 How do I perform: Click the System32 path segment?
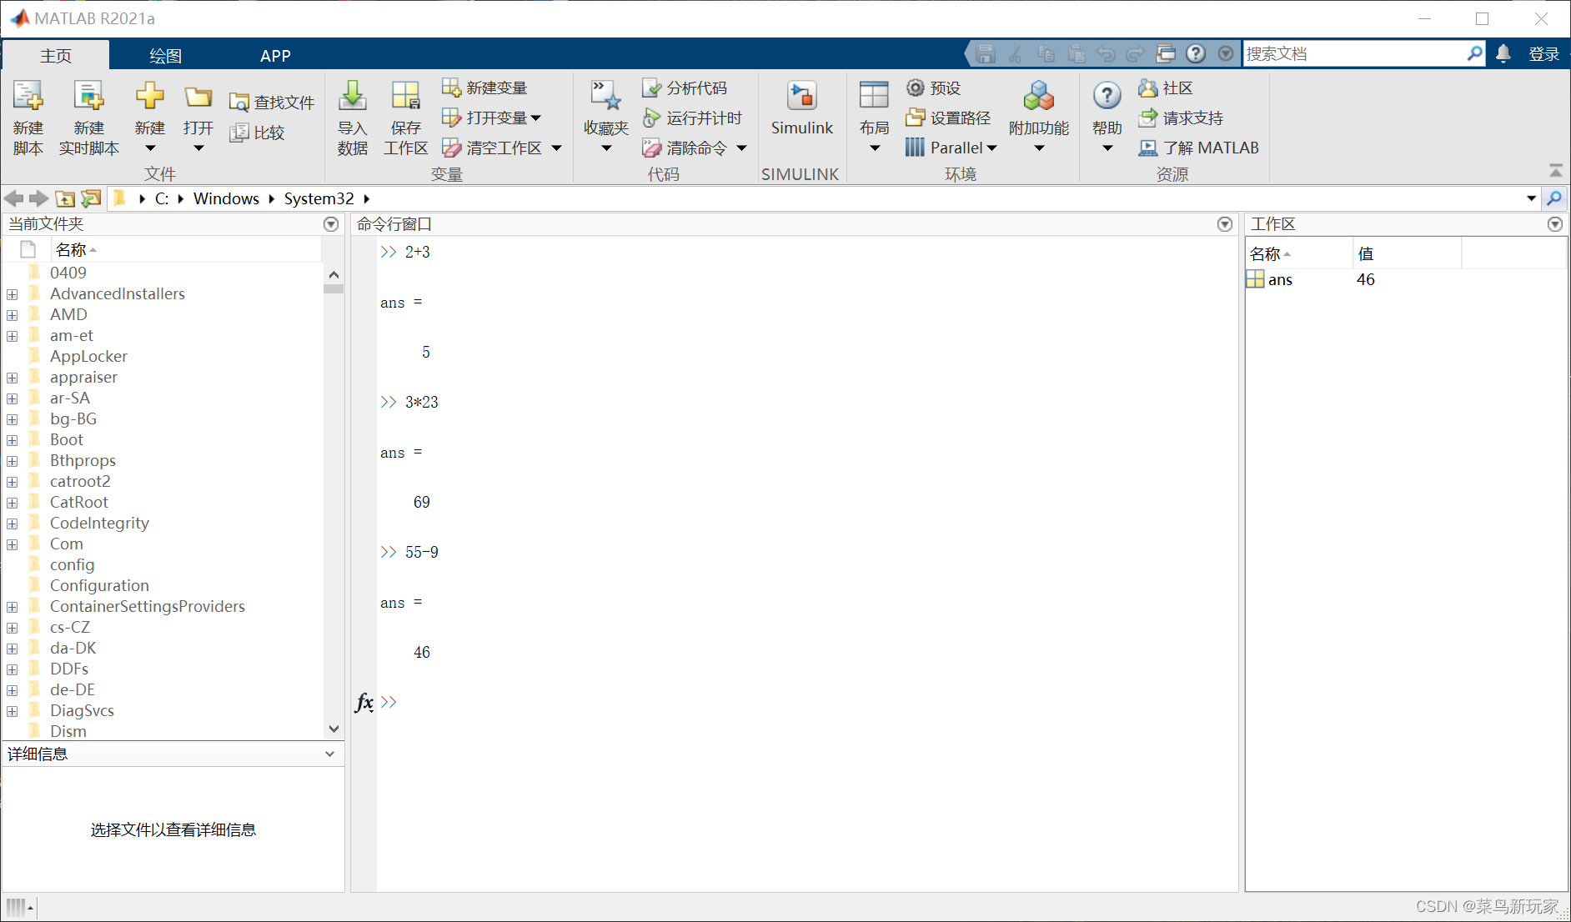click(319, 198)
